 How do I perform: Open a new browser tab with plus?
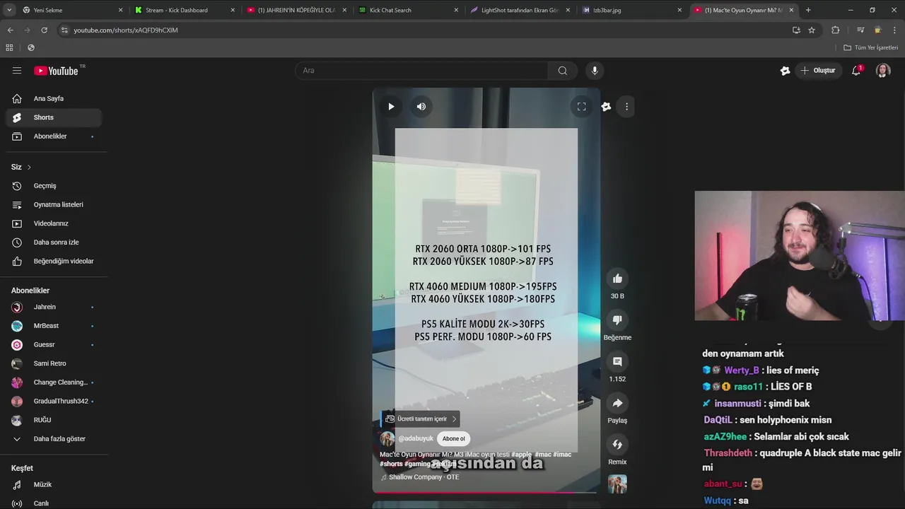point(808,10)
